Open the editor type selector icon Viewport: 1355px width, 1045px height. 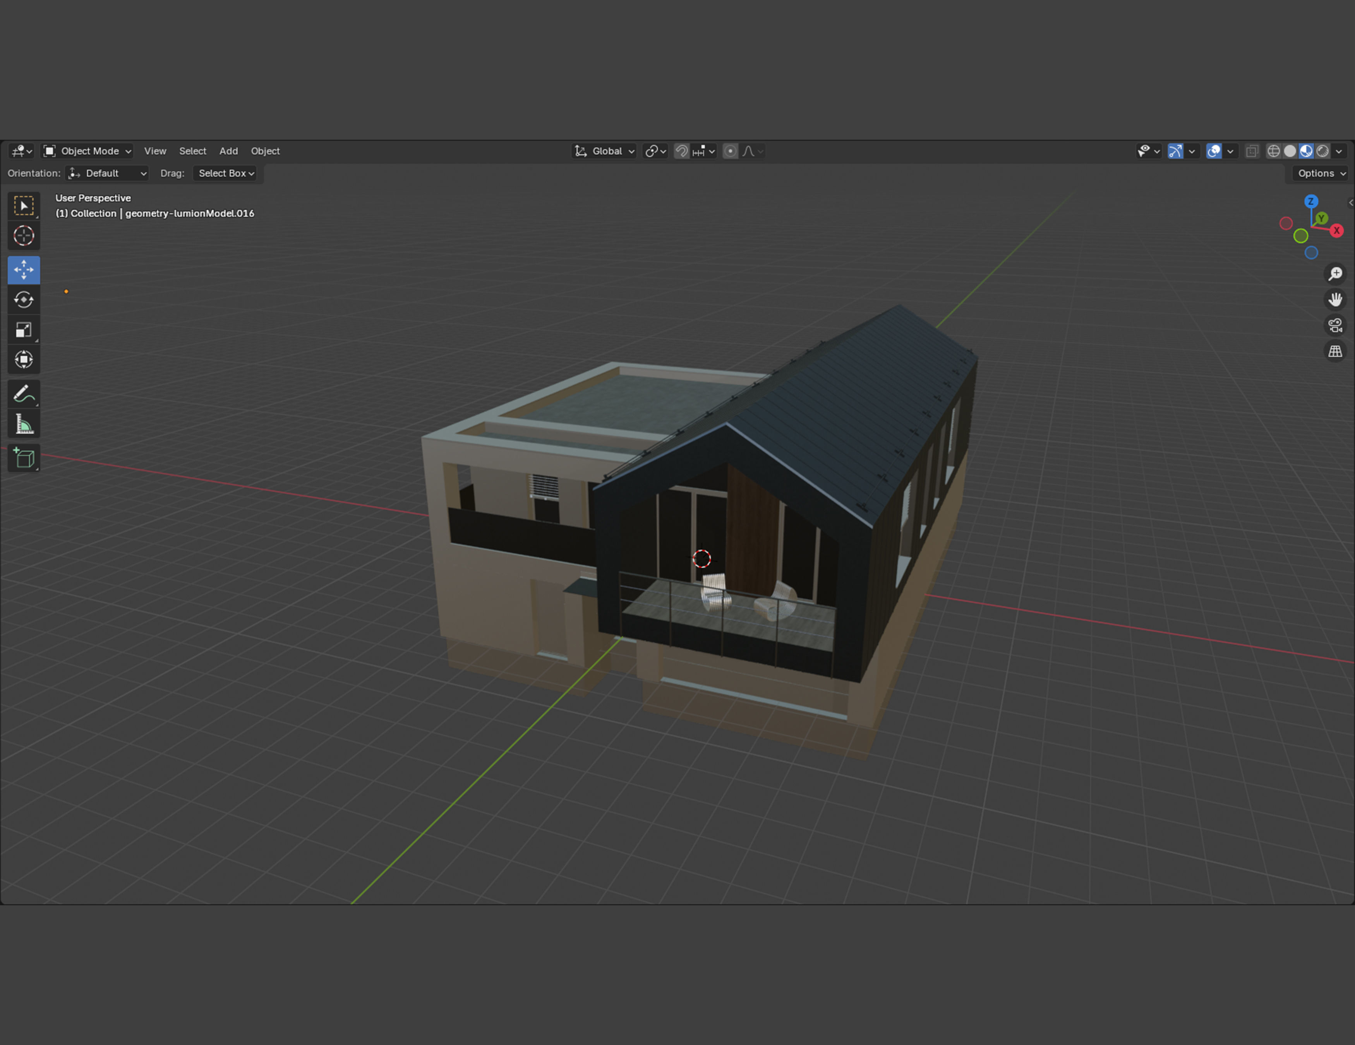pyautogui.click(x=22, y=151)
